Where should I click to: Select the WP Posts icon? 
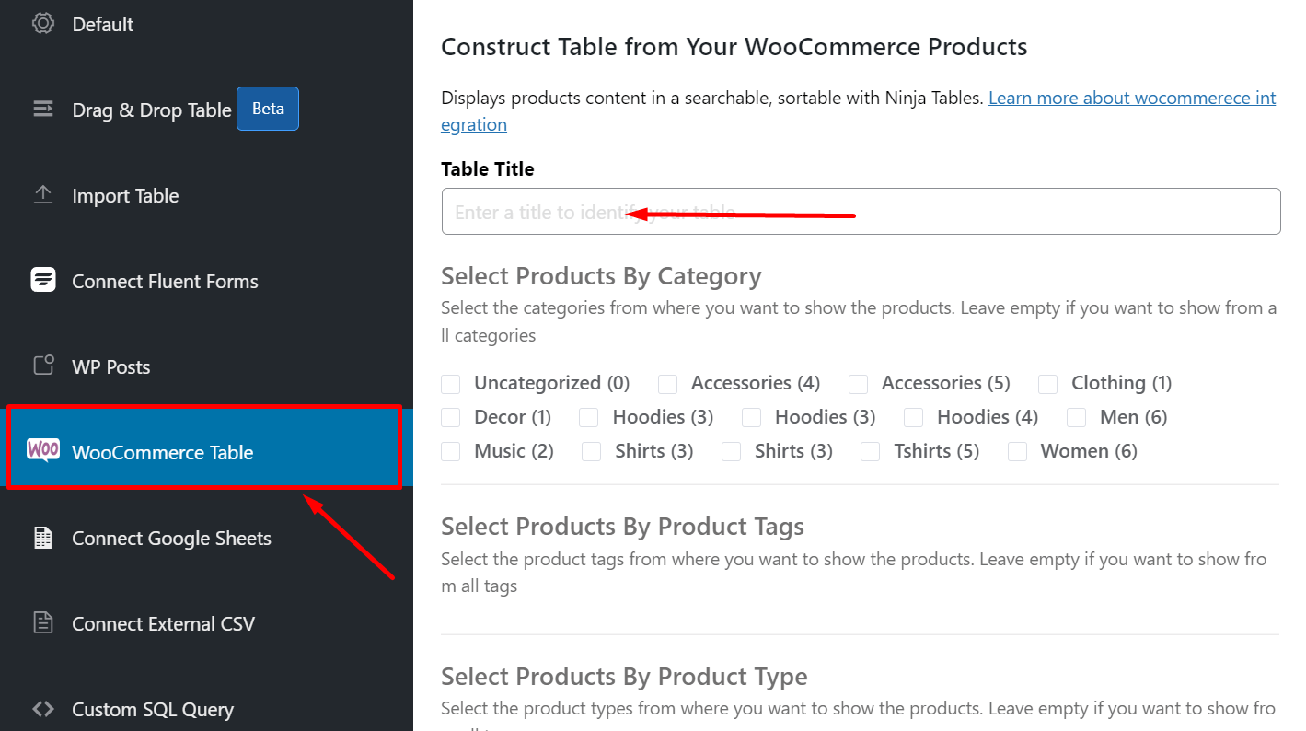pos(42,365)
